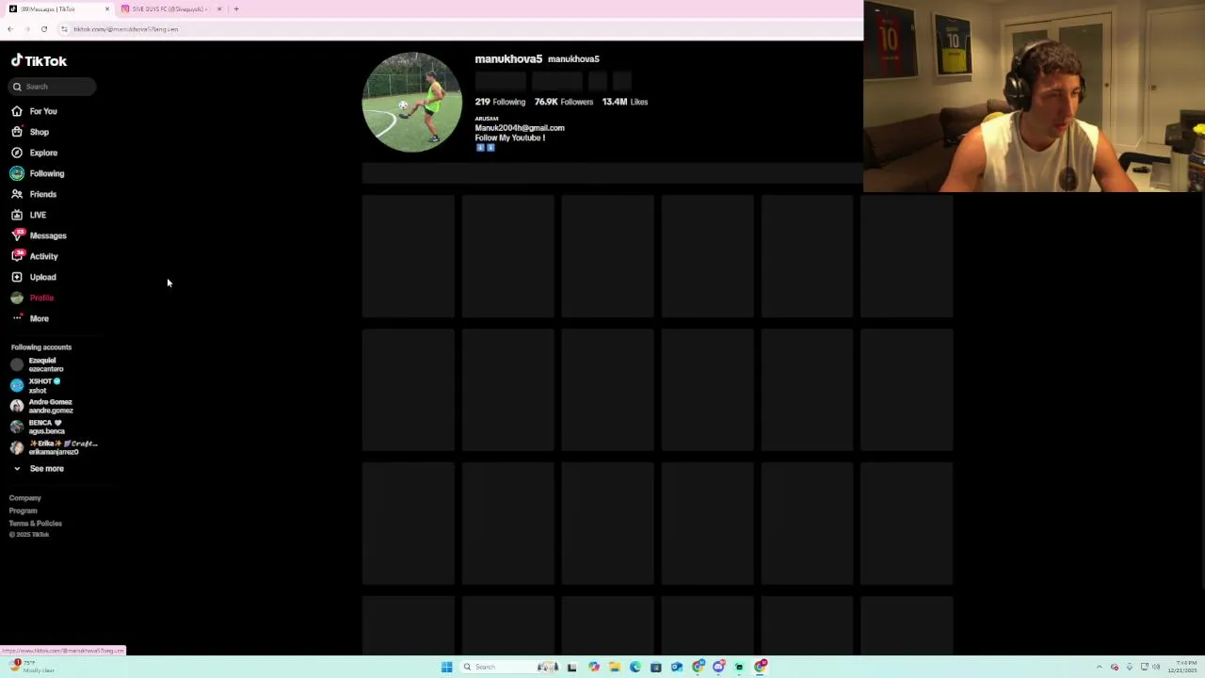Open Erika erikamanjarrez0 account
Screen dimensions: 1205x678
54,447
